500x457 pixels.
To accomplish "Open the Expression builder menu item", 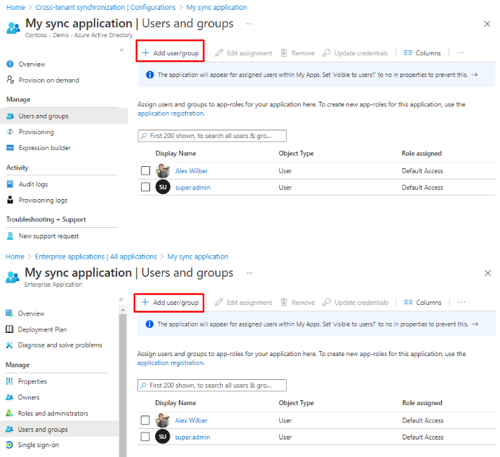I will click(44, 148).
